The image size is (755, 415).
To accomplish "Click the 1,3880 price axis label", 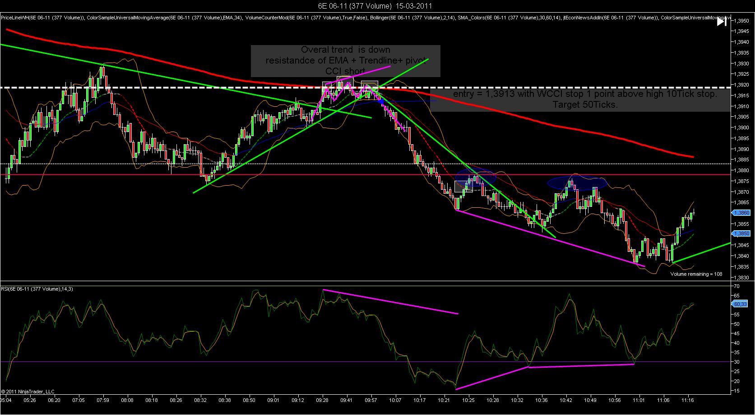I will tap(741, 170).
